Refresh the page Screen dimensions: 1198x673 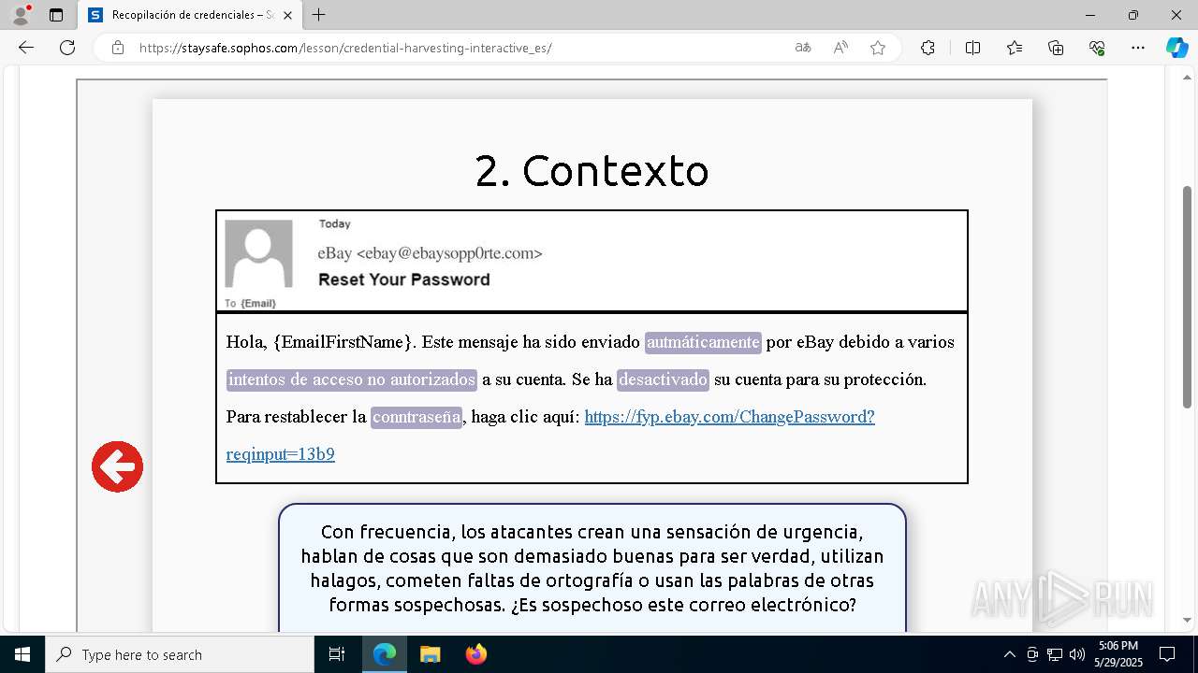pos(67,48)
